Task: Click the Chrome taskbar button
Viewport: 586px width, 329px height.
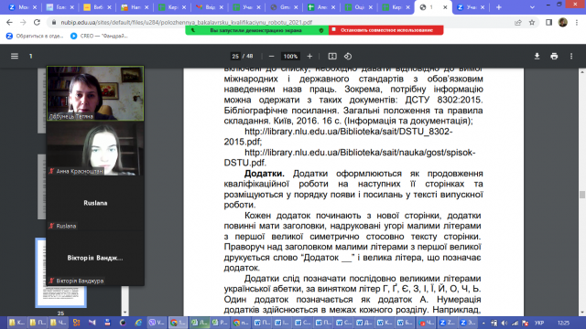Action: (178, 323)
